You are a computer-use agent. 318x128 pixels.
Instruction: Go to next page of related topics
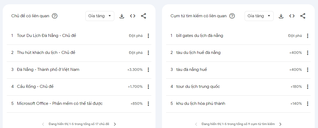coord(115,124)
